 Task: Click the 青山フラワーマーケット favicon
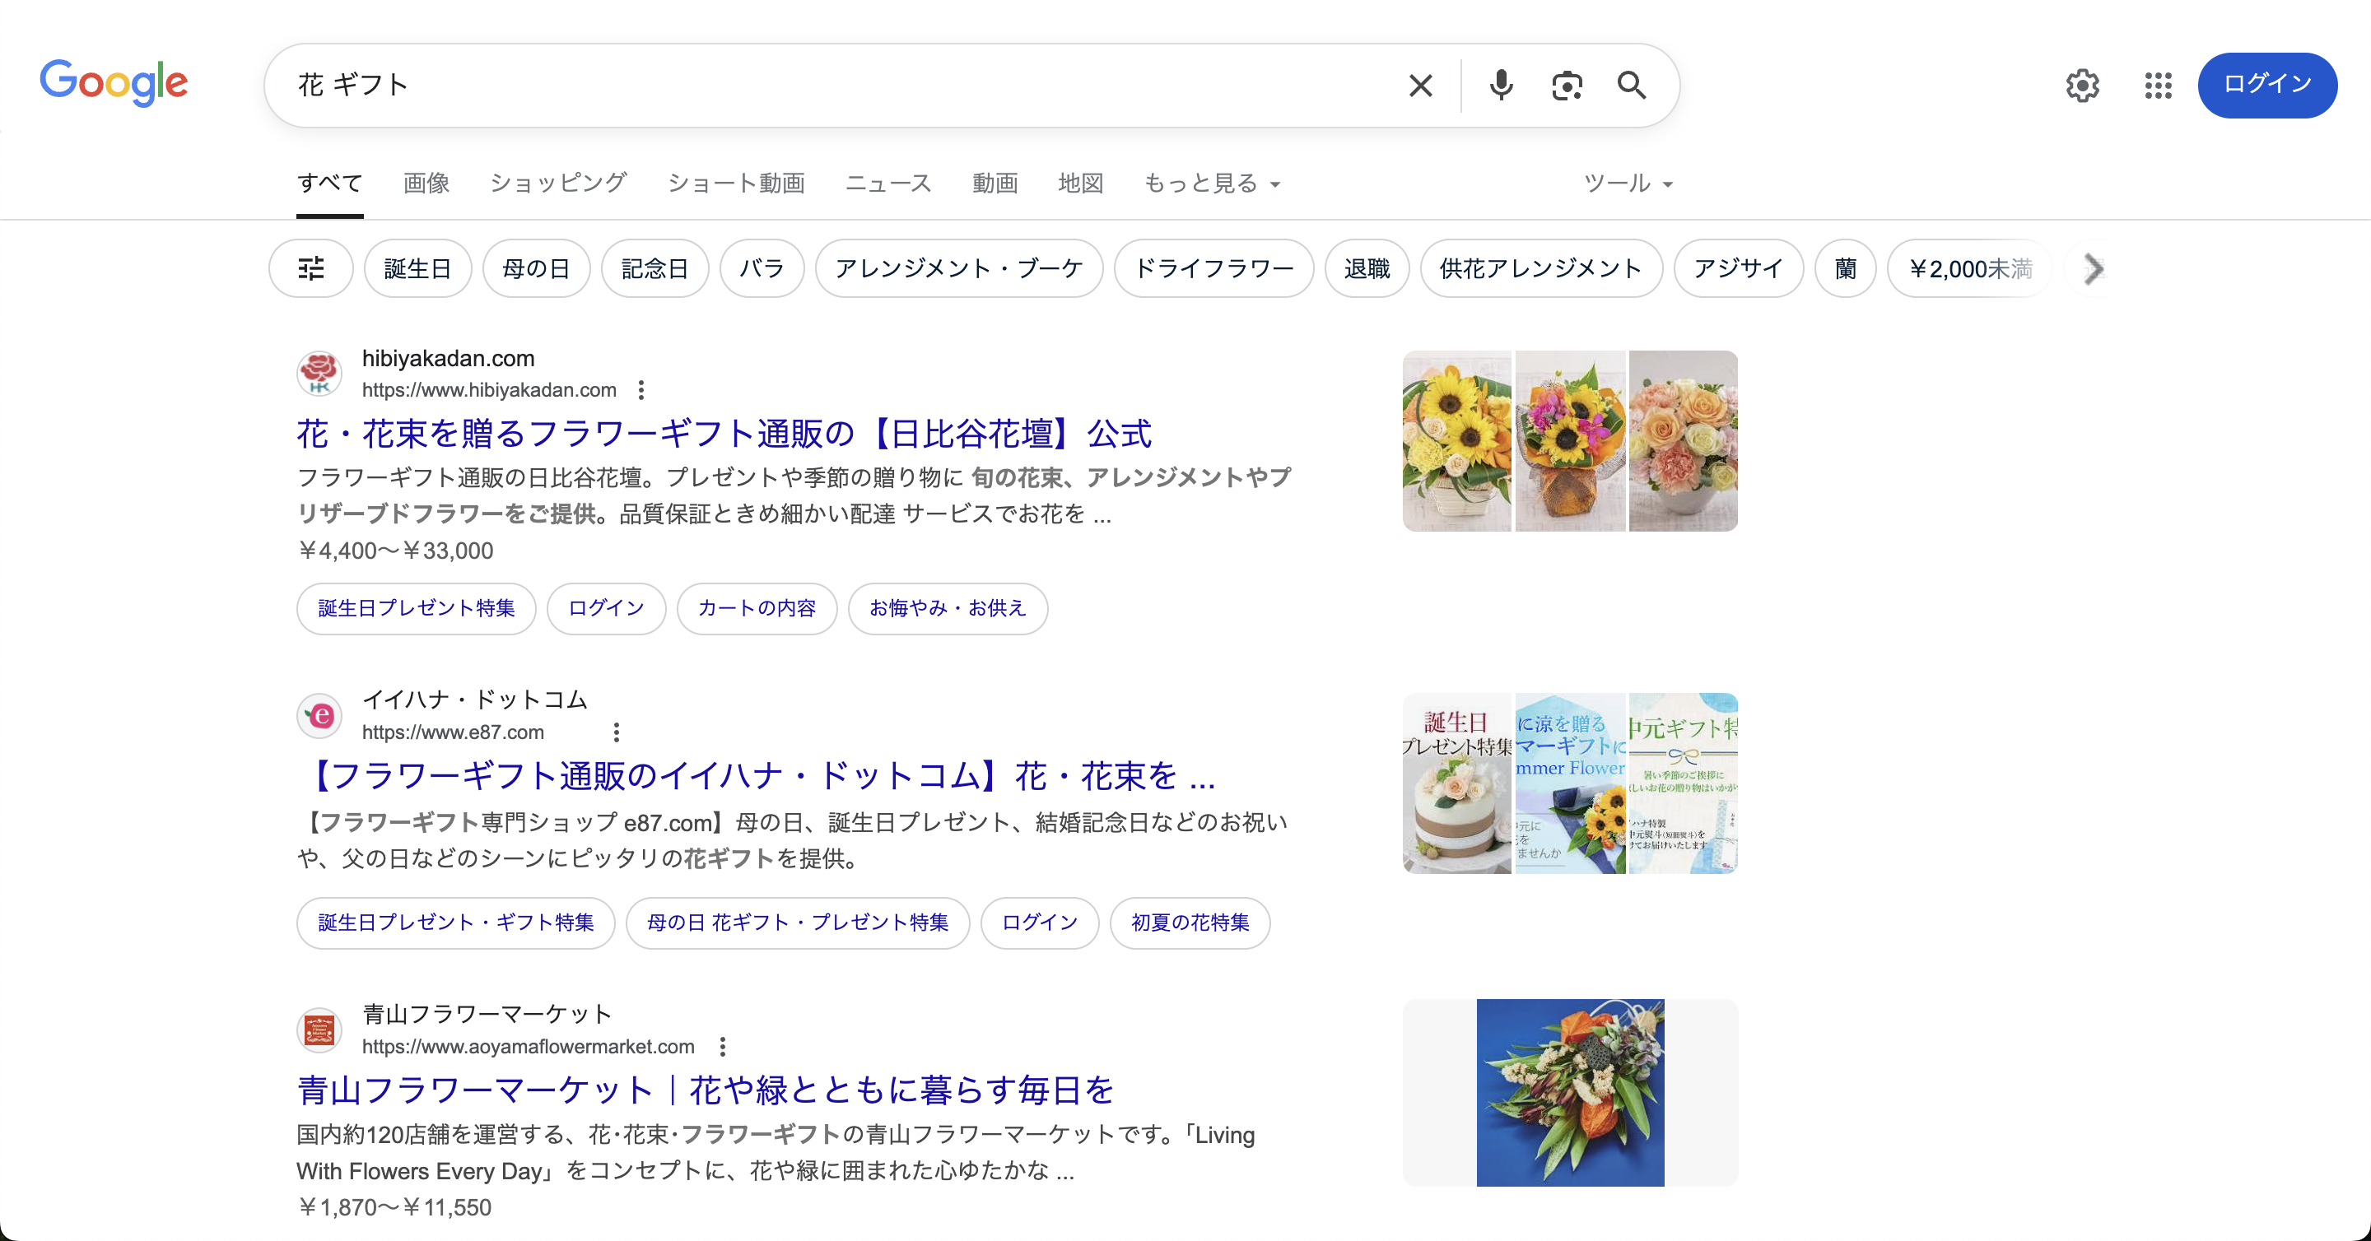(319, 1030)
